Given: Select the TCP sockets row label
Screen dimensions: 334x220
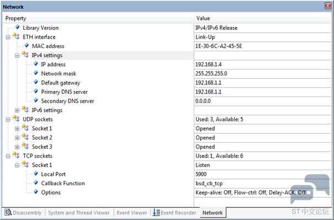Looking at the screenshot, I should 38,156.
